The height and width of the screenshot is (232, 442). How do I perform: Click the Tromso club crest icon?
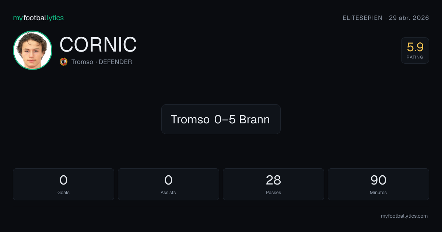point(64,62)
